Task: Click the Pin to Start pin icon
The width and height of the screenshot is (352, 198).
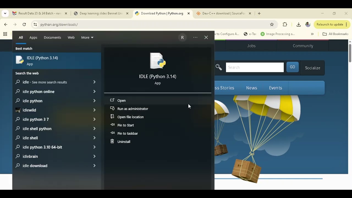Action: pyautogui.click(x=112, y=125)
